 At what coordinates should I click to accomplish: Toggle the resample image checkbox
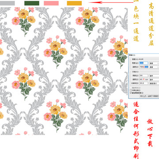131,93
